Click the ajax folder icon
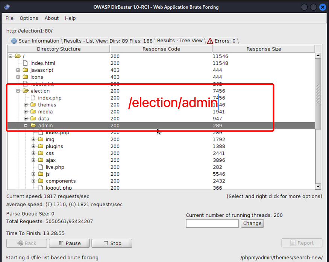The image size is (329, 262). pos(41,160)
